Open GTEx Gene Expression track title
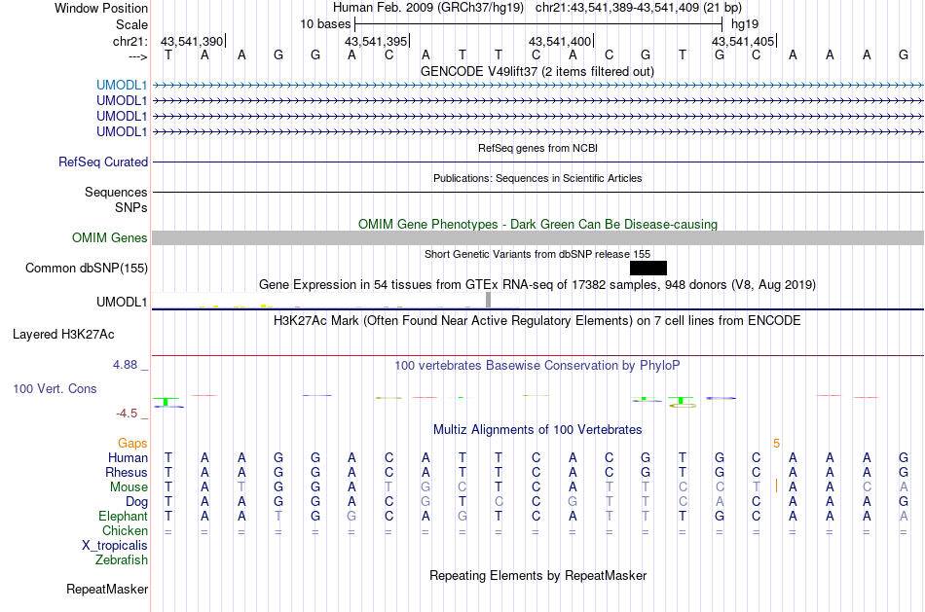Screen dimensions: 925x612 536,285
